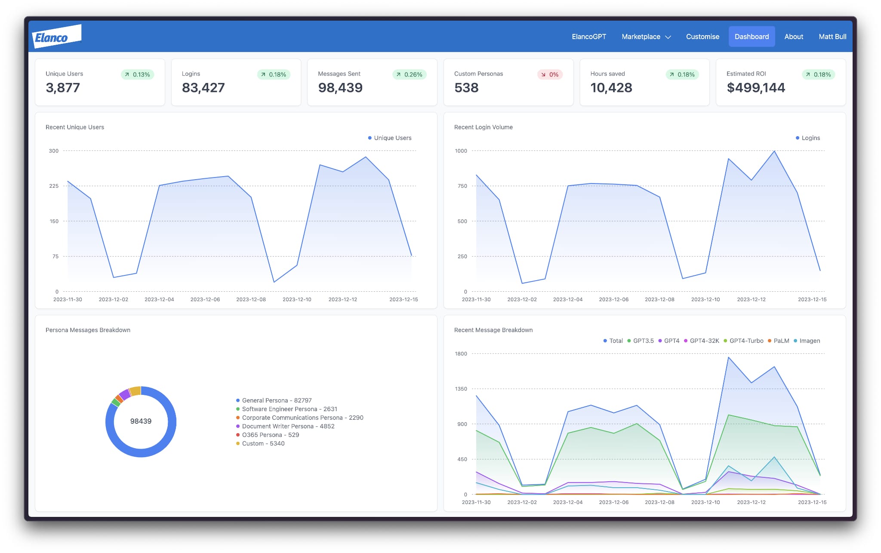Click the Estimated ROI trend arrow badge
This screenshot has height=553, width=881.
(818, 74)
